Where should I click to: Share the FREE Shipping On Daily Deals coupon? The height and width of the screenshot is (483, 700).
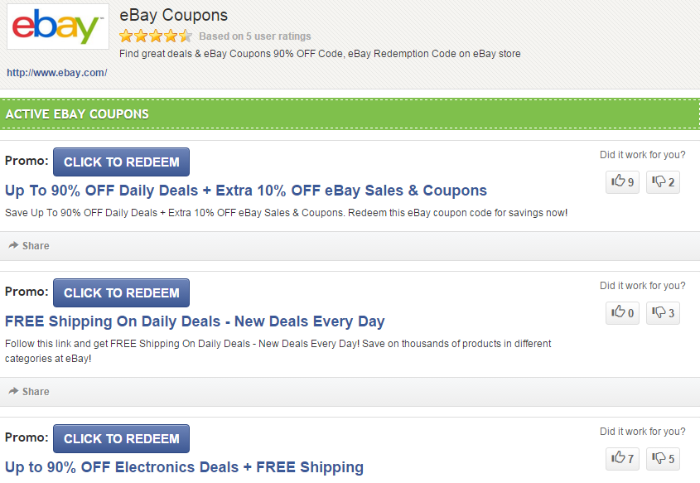point(30,392)
